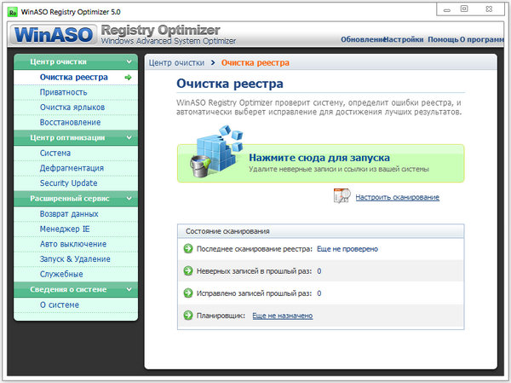Collapse the Центр очистки section
Screen dimensions: 511x383
[x=129, y=62]
